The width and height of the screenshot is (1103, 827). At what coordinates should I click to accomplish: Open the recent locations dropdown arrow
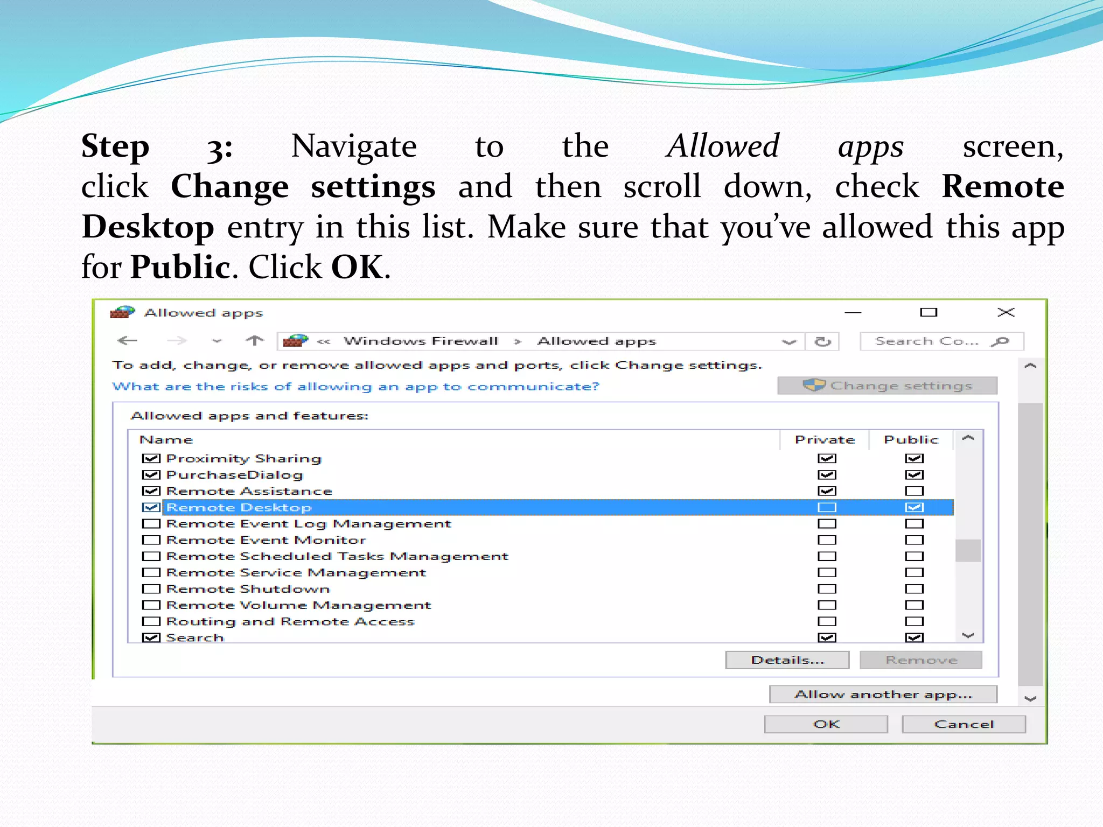[217, 341]
